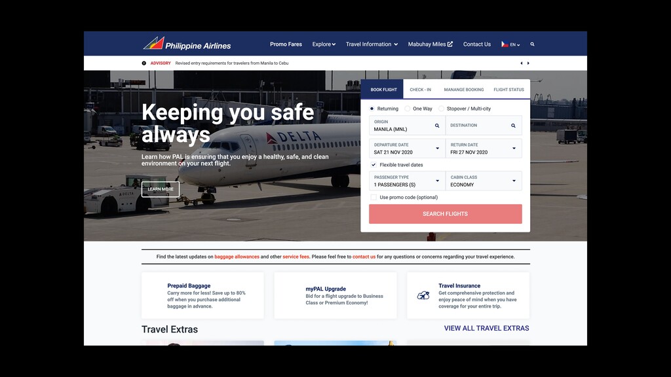Click the Search Flights button

click(x=446, y=214)
